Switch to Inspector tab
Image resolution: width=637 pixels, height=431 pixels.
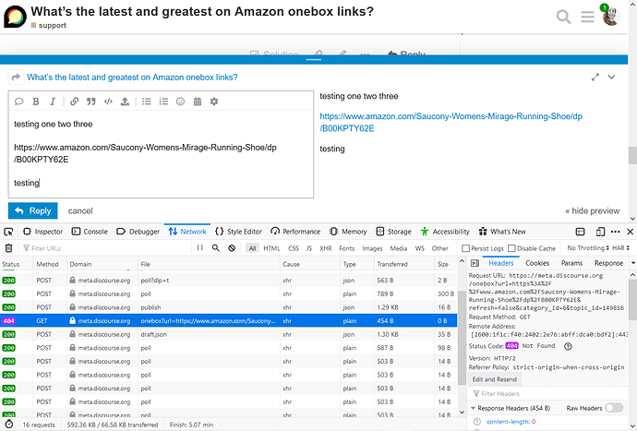click(43, 232)
